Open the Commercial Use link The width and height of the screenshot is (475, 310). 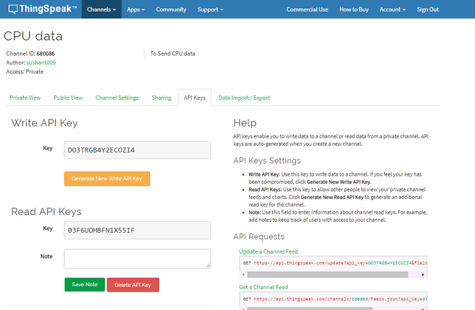307,9
